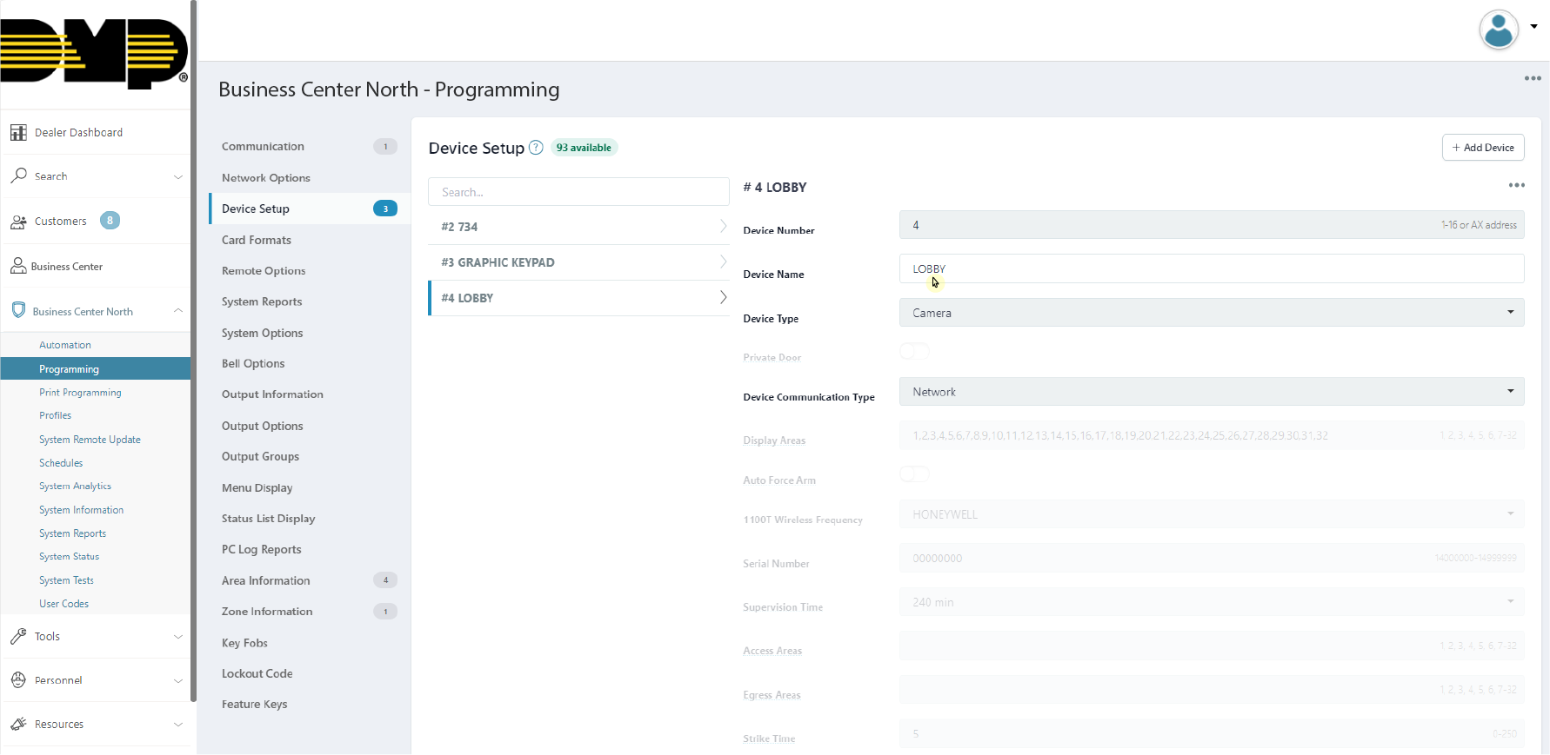Viewport: 1550px width, 755px height.
Task: Open the Device Setup help icon
Action: (536, 148)
